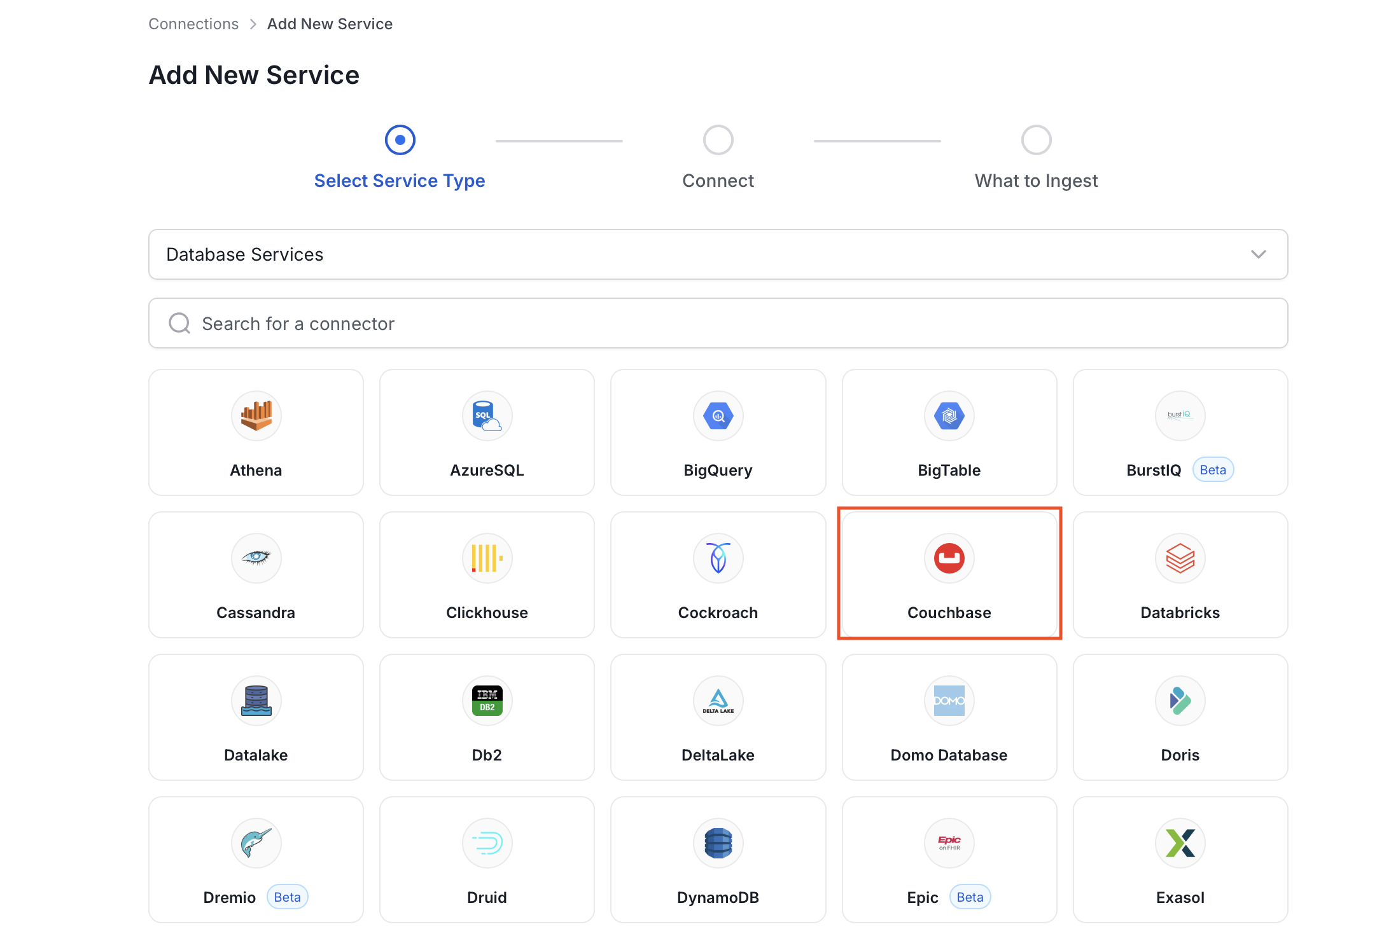Screen dimensions: 1377x936
Task: Click the Beta badge on Epic
Action: tap(970, 897)
